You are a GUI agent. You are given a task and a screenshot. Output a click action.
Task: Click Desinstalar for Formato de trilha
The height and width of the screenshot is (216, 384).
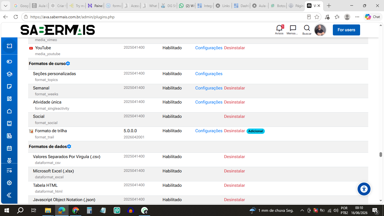click(234, 131)
